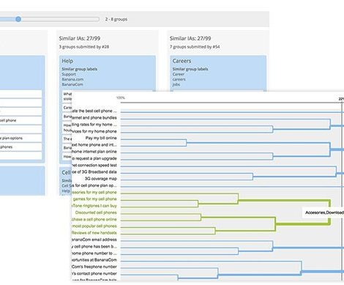Open the 'Banana.com' similar label link

click(x=72, y=79)
